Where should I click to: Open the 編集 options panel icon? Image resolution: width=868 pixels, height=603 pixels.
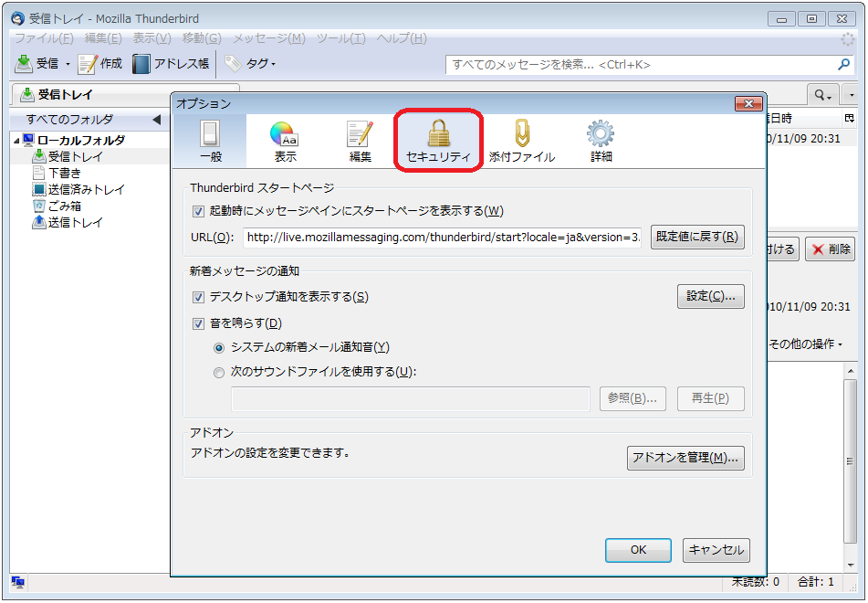360,142
